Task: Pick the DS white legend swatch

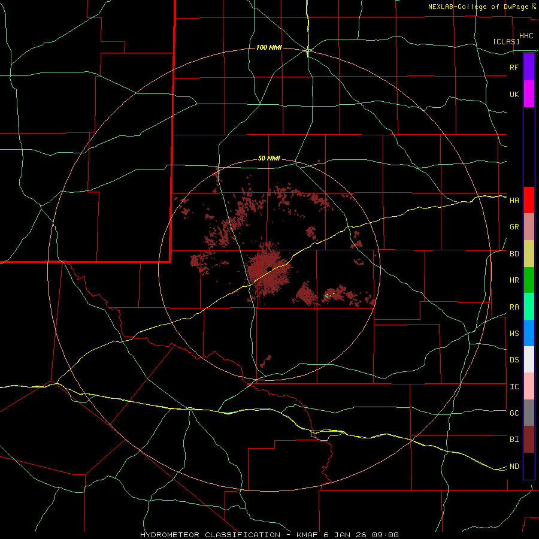Action: 529,359
